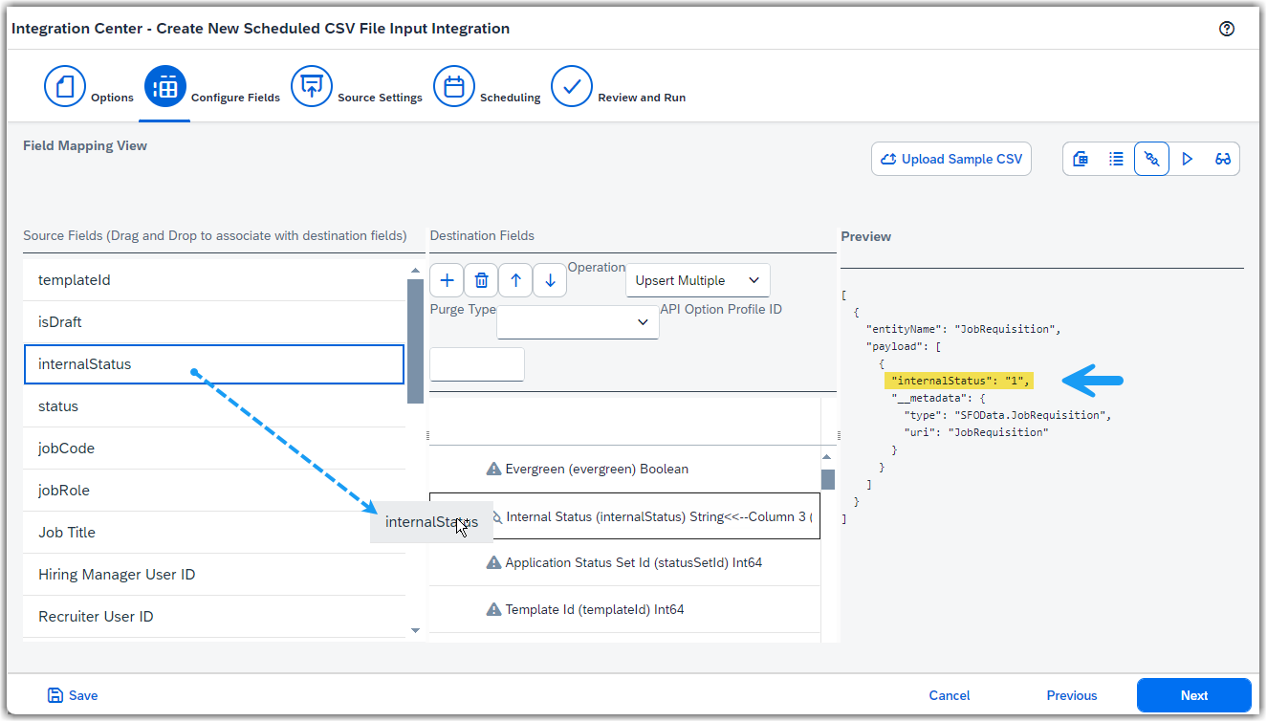
Task: Open the Scheduling calendar step icon
Action: (454, 87)
